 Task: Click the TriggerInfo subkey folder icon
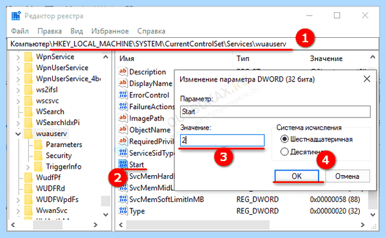[x=38, y=166]
